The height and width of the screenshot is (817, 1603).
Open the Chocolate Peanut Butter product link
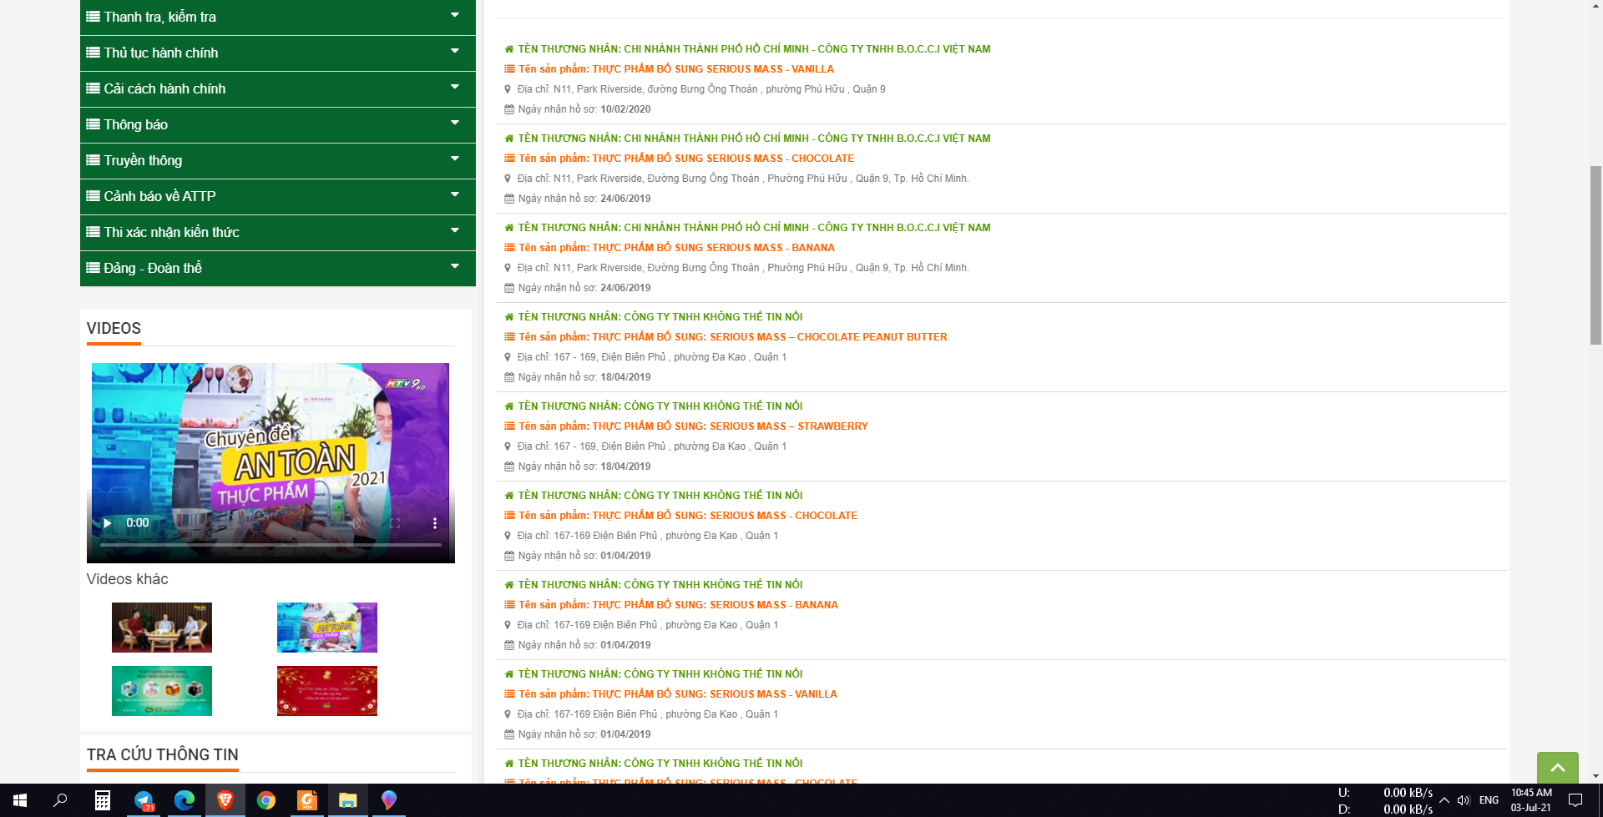coord(733,337)
